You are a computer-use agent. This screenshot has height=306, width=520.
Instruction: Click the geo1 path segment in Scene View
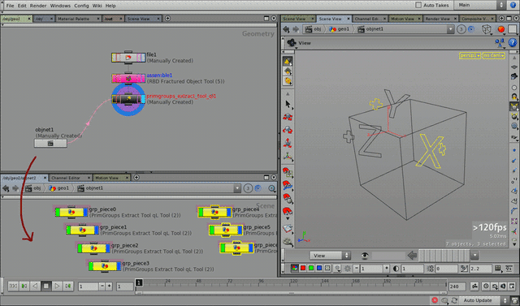click(x=340, y=29)
